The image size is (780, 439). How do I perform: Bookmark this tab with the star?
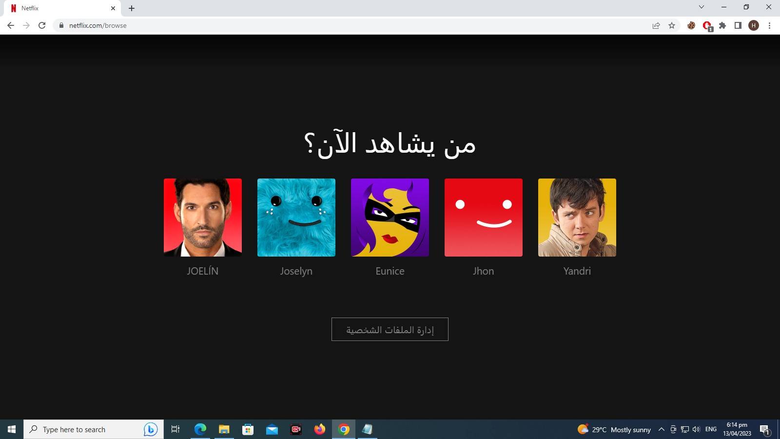[x=672, y=25]
